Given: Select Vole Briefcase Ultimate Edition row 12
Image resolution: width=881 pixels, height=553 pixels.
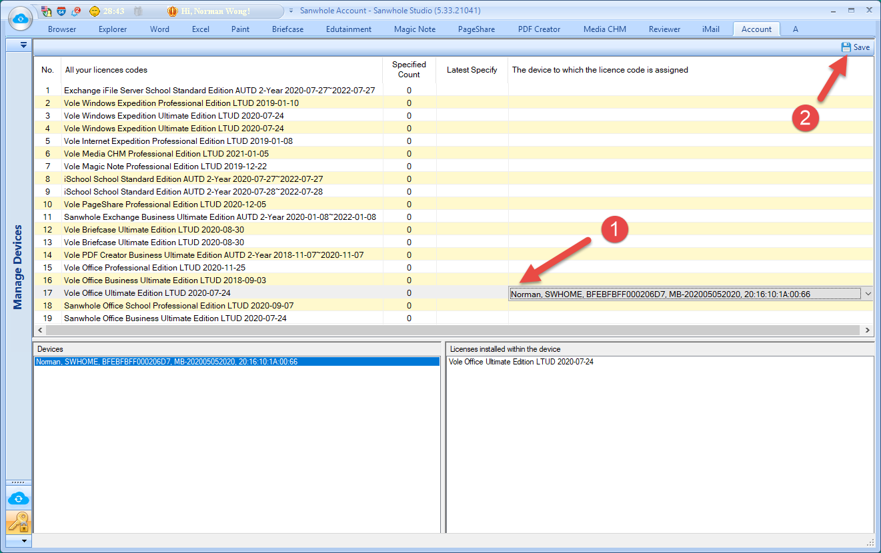Looking at the screenshot, I should click(454, 230).
